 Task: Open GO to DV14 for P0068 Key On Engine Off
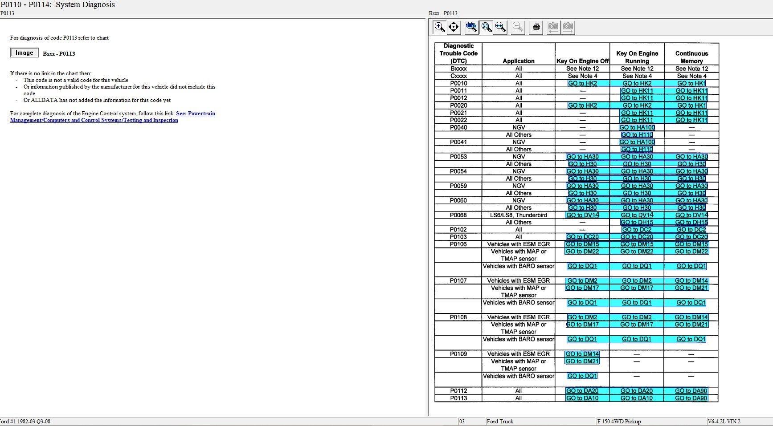pyautogui.click(x=582, y=215)
